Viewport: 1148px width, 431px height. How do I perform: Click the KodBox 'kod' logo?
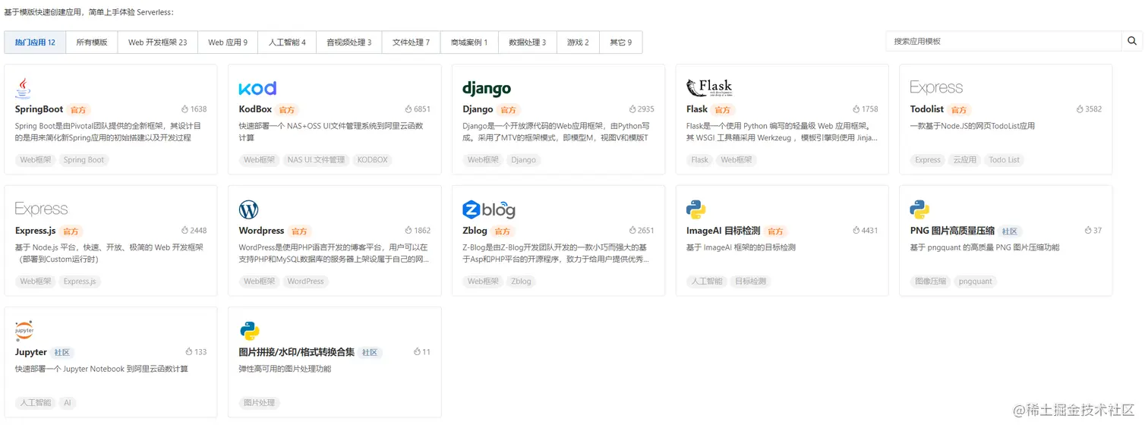[x=257, y=88]
